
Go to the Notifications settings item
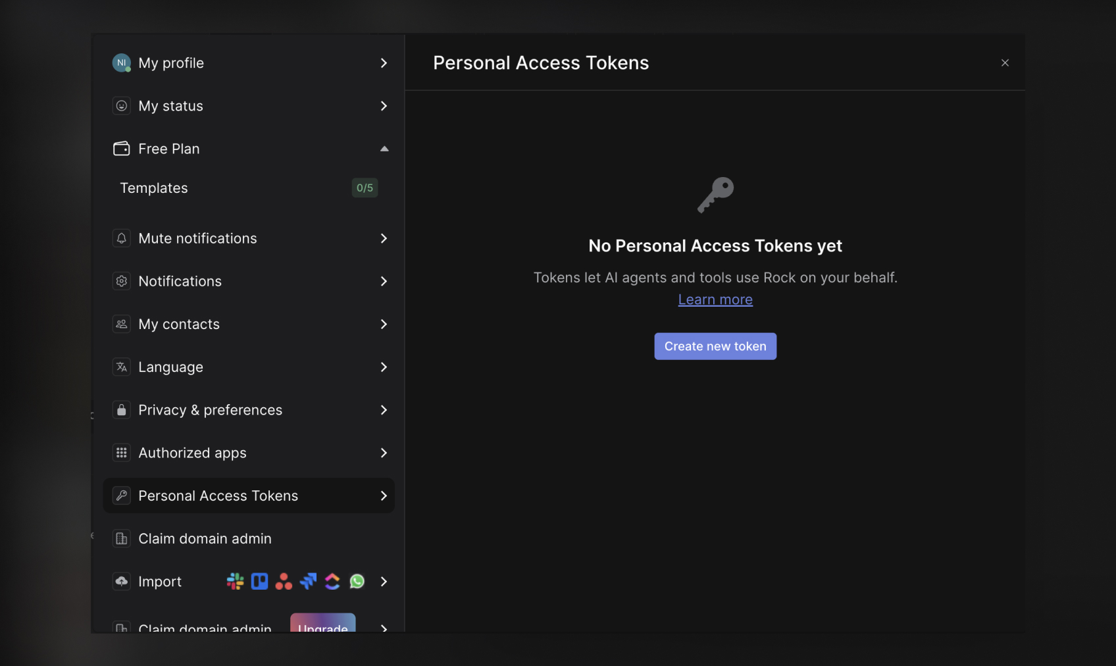point(249,281)
